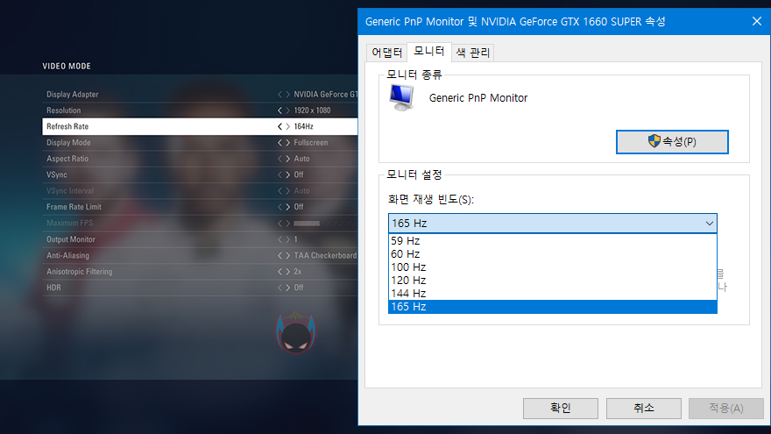Switch to the 모니터 tab
The height and width of the screenshot is (434, 771).
click(x=428, y=51)
